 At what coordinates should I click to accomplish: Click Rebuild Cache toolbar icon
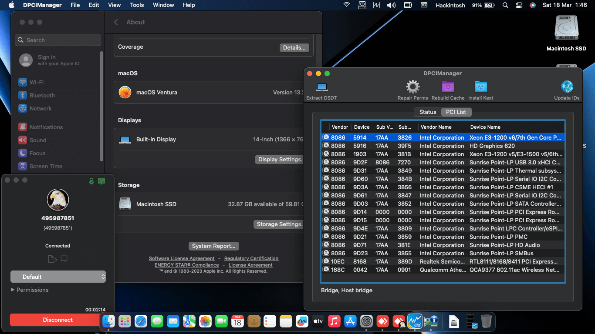(x=448, y=87)
